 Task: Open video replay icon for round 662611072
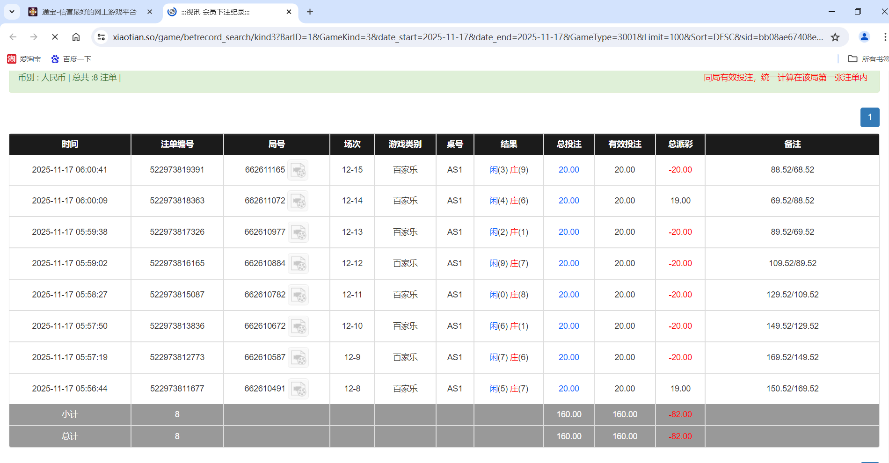pos(298,201)
